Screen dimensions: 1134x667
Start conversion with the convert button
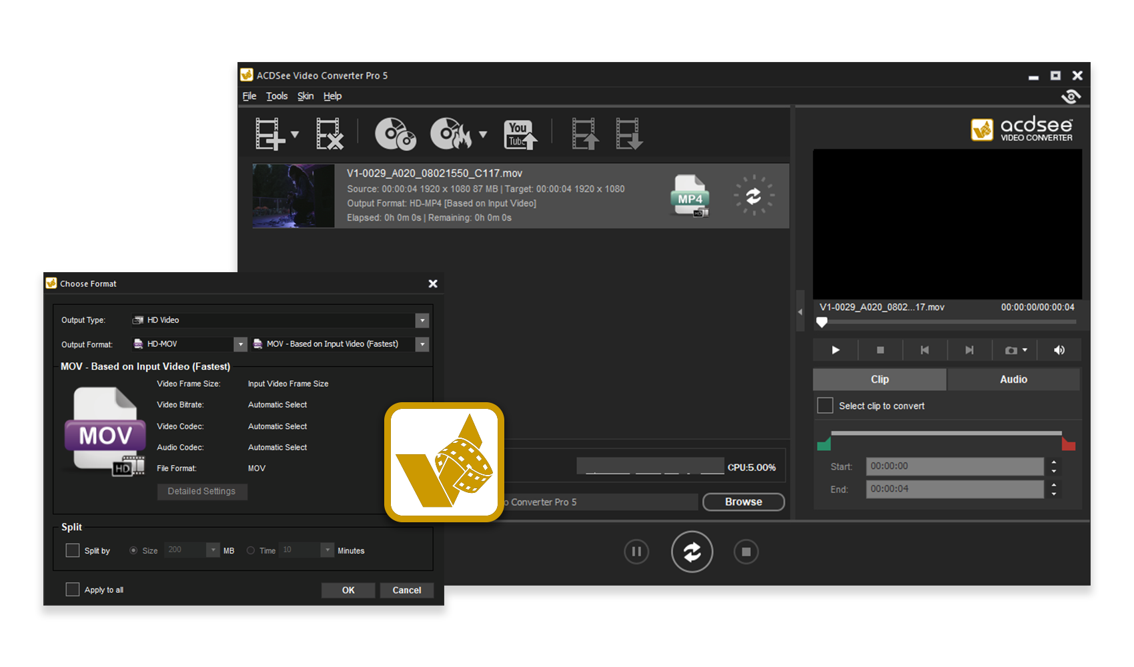[x=692, y=552]
